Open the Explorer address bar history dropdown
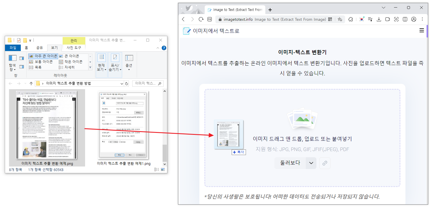The height and width of the screenshot is (208, 431). tap(122, 84)
